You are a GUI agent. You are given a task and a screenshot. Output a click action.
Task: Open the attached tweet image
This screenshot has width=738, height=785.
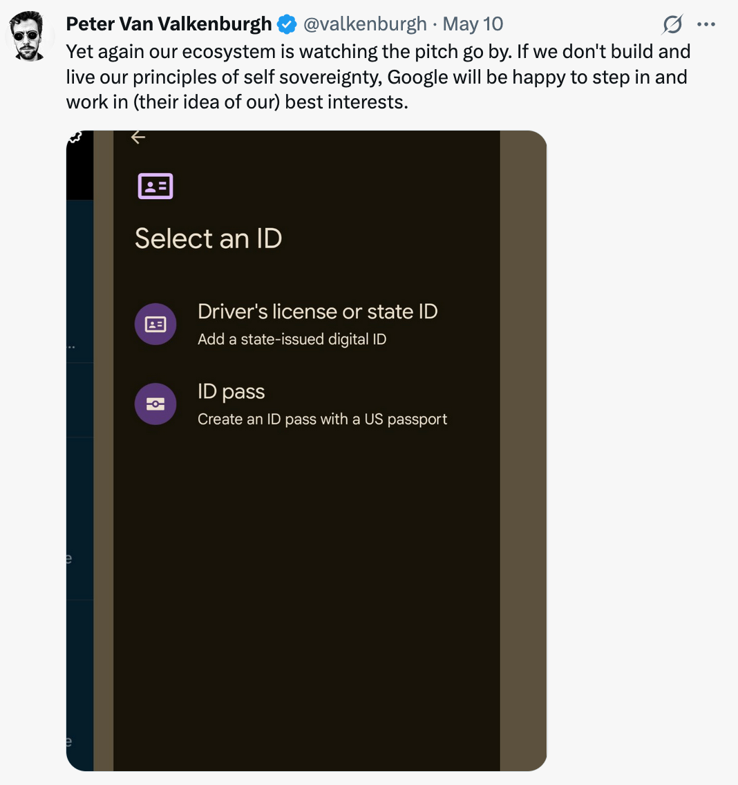306,451
